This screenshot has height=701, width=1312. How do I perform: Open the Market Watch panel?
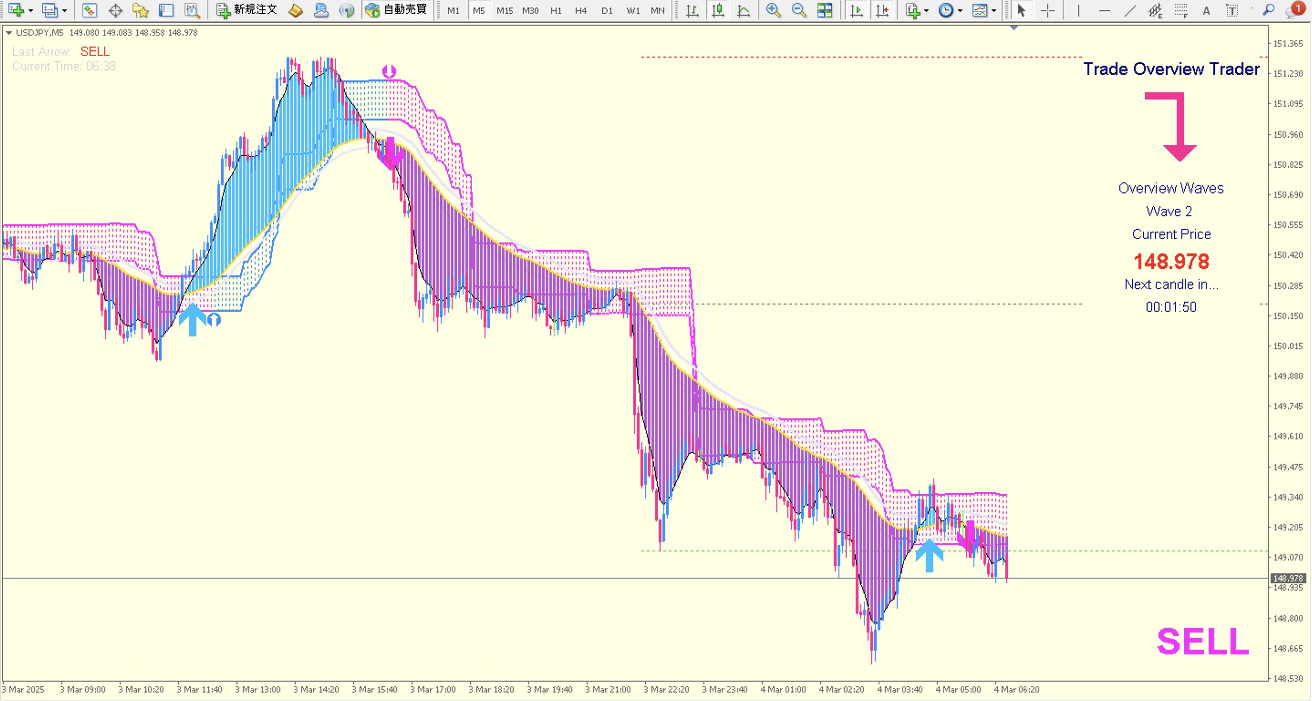point(89,10)
